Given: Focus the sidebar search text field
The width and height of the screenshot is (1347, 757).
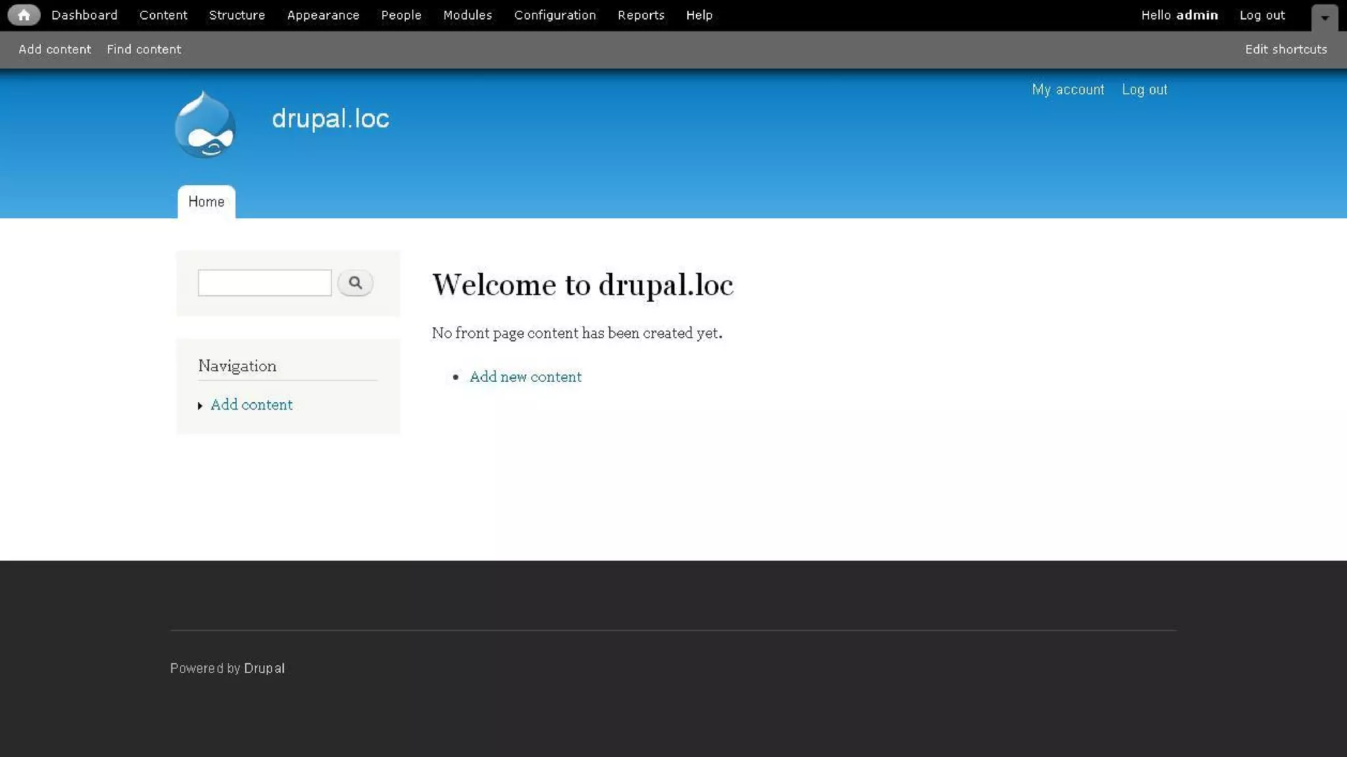Looking at the screenshot, I should pos(264,283).
